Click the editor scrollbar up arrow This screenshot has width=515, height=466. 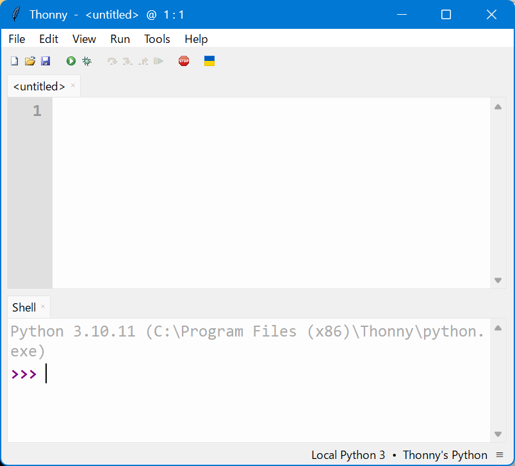(x=498, y=107)
